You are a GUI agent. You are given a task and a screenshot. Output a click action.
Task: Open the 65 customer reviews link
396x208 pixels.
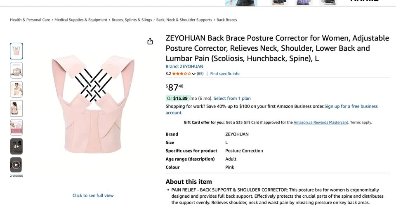point(200,74)
